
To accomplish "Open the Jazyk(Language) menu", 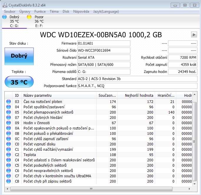I will [x=106, y=12].
